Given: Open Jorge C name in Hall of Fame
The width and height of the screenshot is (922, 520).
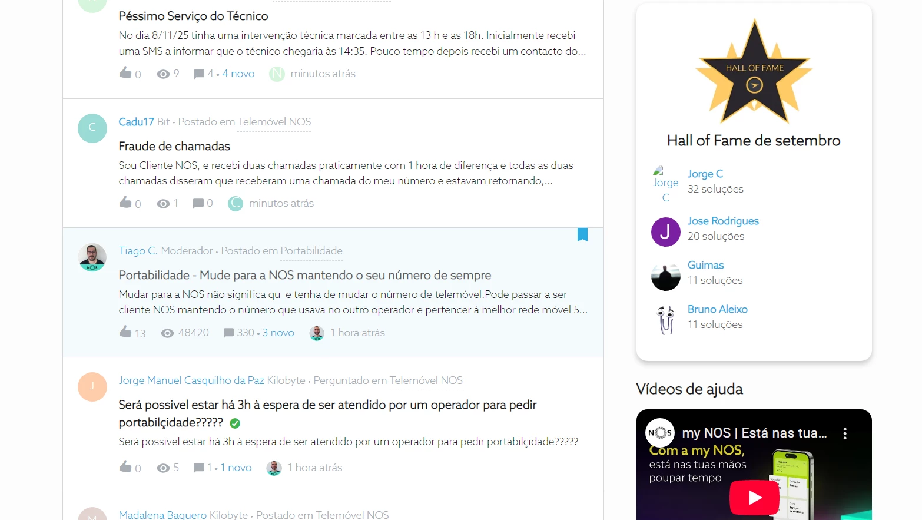Looking at the screenshot, I should [705, 174].
